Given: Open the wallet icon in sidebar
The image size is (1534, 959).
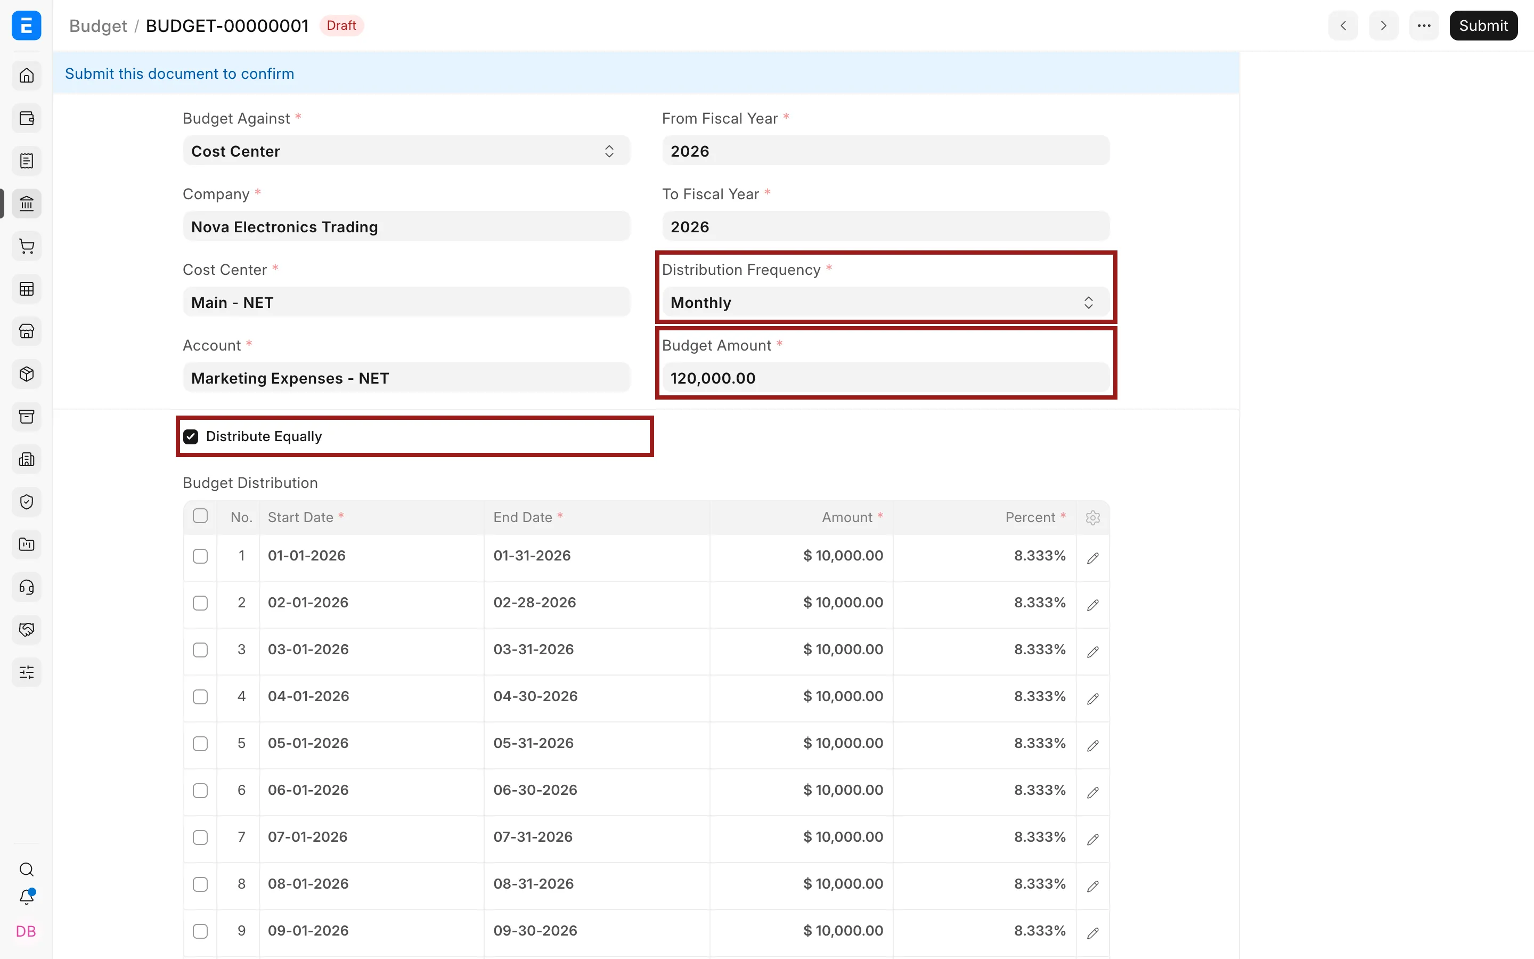Looking at the screenshot, I should pyautogui.click(x=27, y=118).
